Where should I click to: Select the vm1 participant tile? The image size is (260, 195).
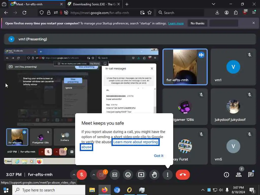pos(233,67)
